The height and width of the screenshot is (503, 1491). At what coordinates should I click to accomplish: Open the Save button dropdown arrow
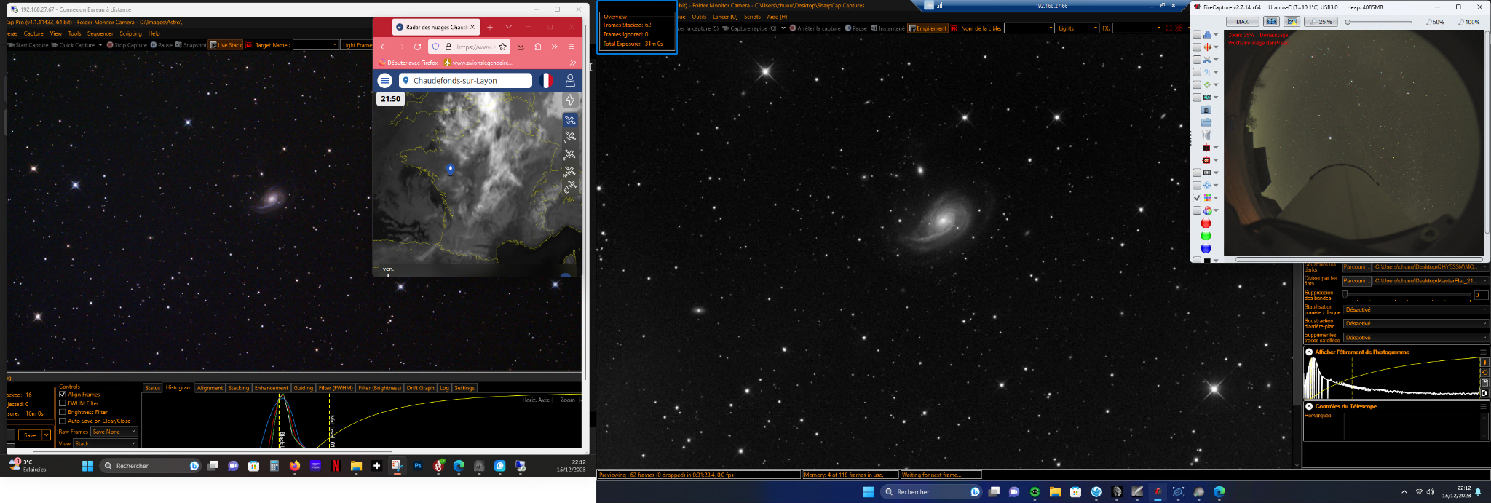(47, 435)
